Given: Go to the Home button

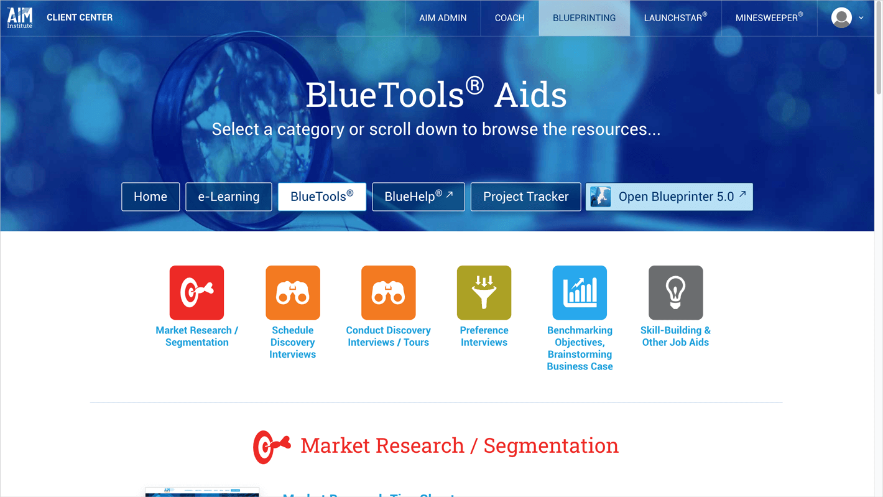Looking at the screenshot, I should (150, 197).
